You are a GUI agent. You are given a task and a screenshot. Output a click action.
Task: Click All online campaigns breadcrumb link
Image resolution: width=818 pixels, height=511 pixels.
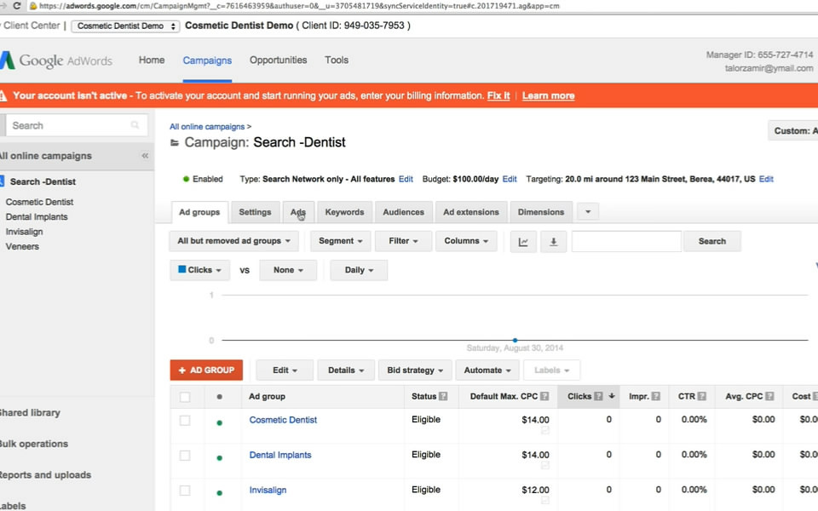pyautogui.click(x=207, y=127)
